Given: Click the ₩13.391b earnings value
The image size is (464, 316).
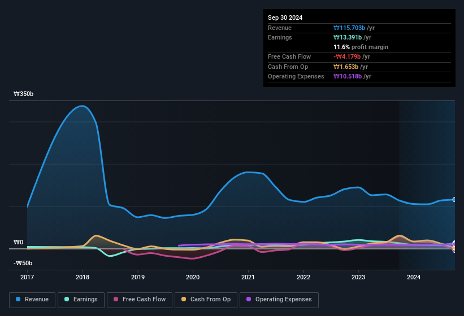Looking at the screenshot, I should click(x=348, y=37).
